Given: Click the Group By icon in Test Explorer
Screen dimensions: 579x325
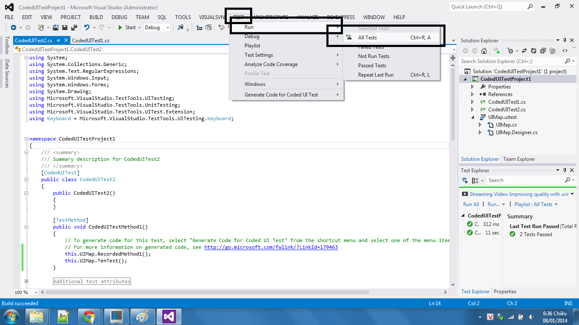Looking at the screenshot, I should 476,181.
